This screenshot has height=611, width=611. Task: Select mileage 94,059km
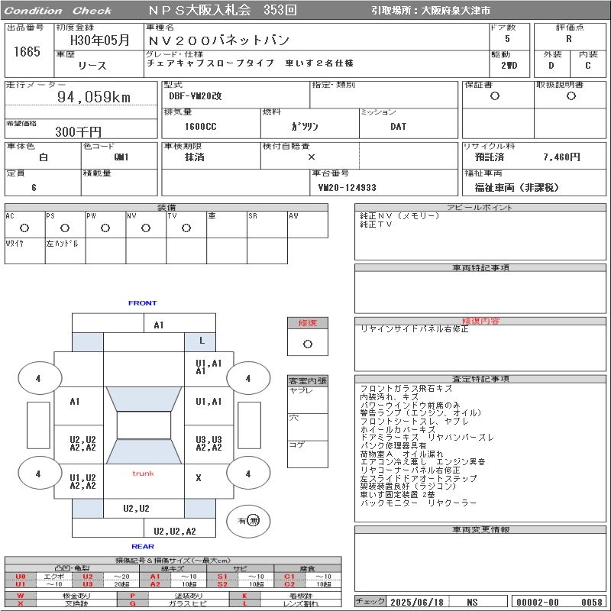94,97
